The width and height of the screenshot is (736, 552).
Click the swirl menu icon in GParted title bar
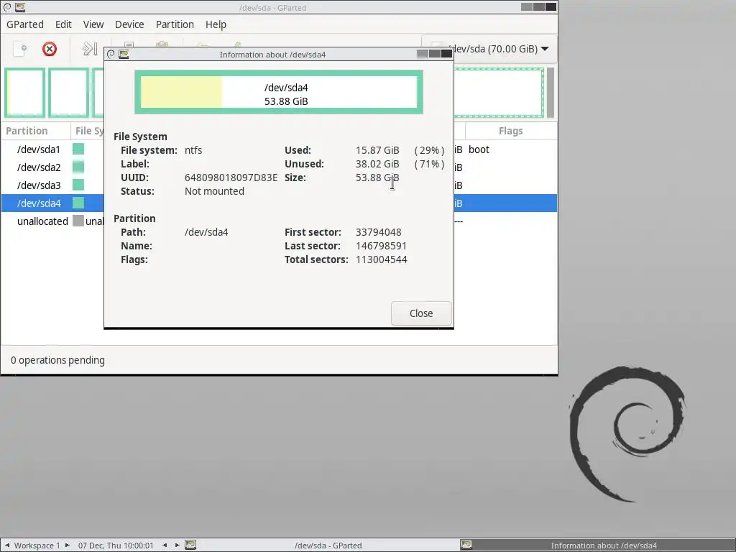[x=7, y=7]
